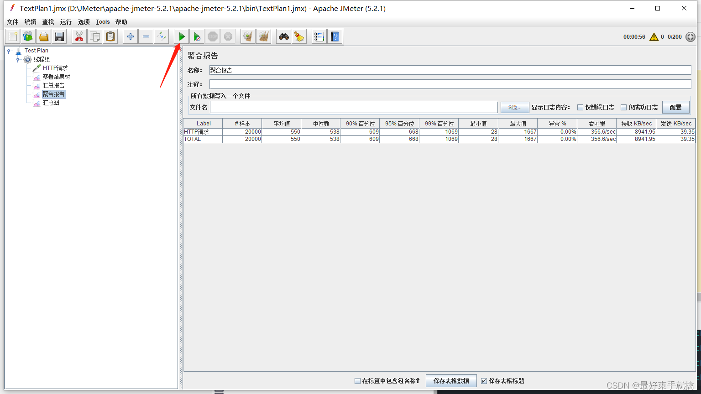The width and height of the screenshot is (701, 394).
Task: Collapse the 线程组 tree handle
Action: 18,60
